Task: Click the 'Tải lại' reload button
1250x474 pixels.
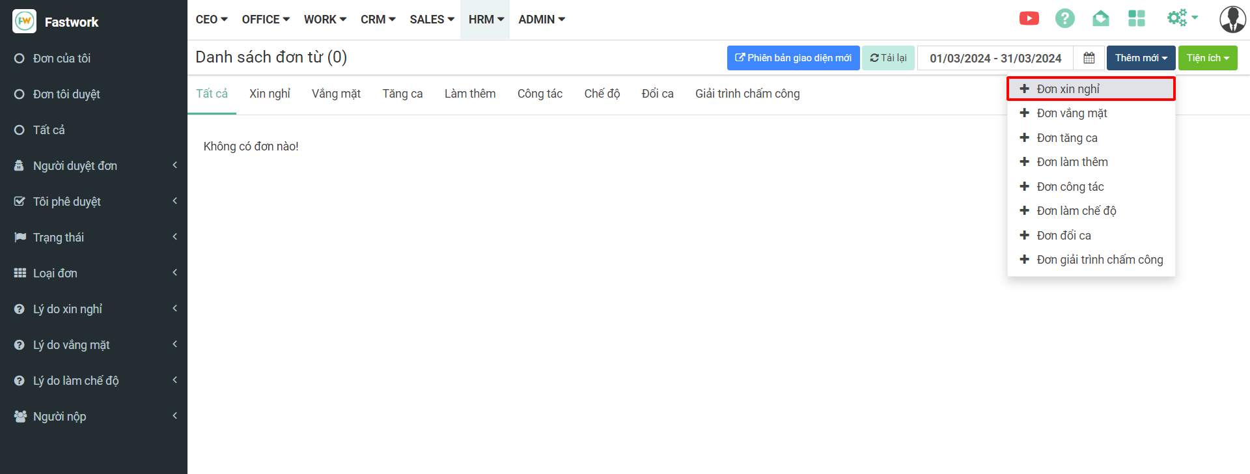Action: click(888, 58)
